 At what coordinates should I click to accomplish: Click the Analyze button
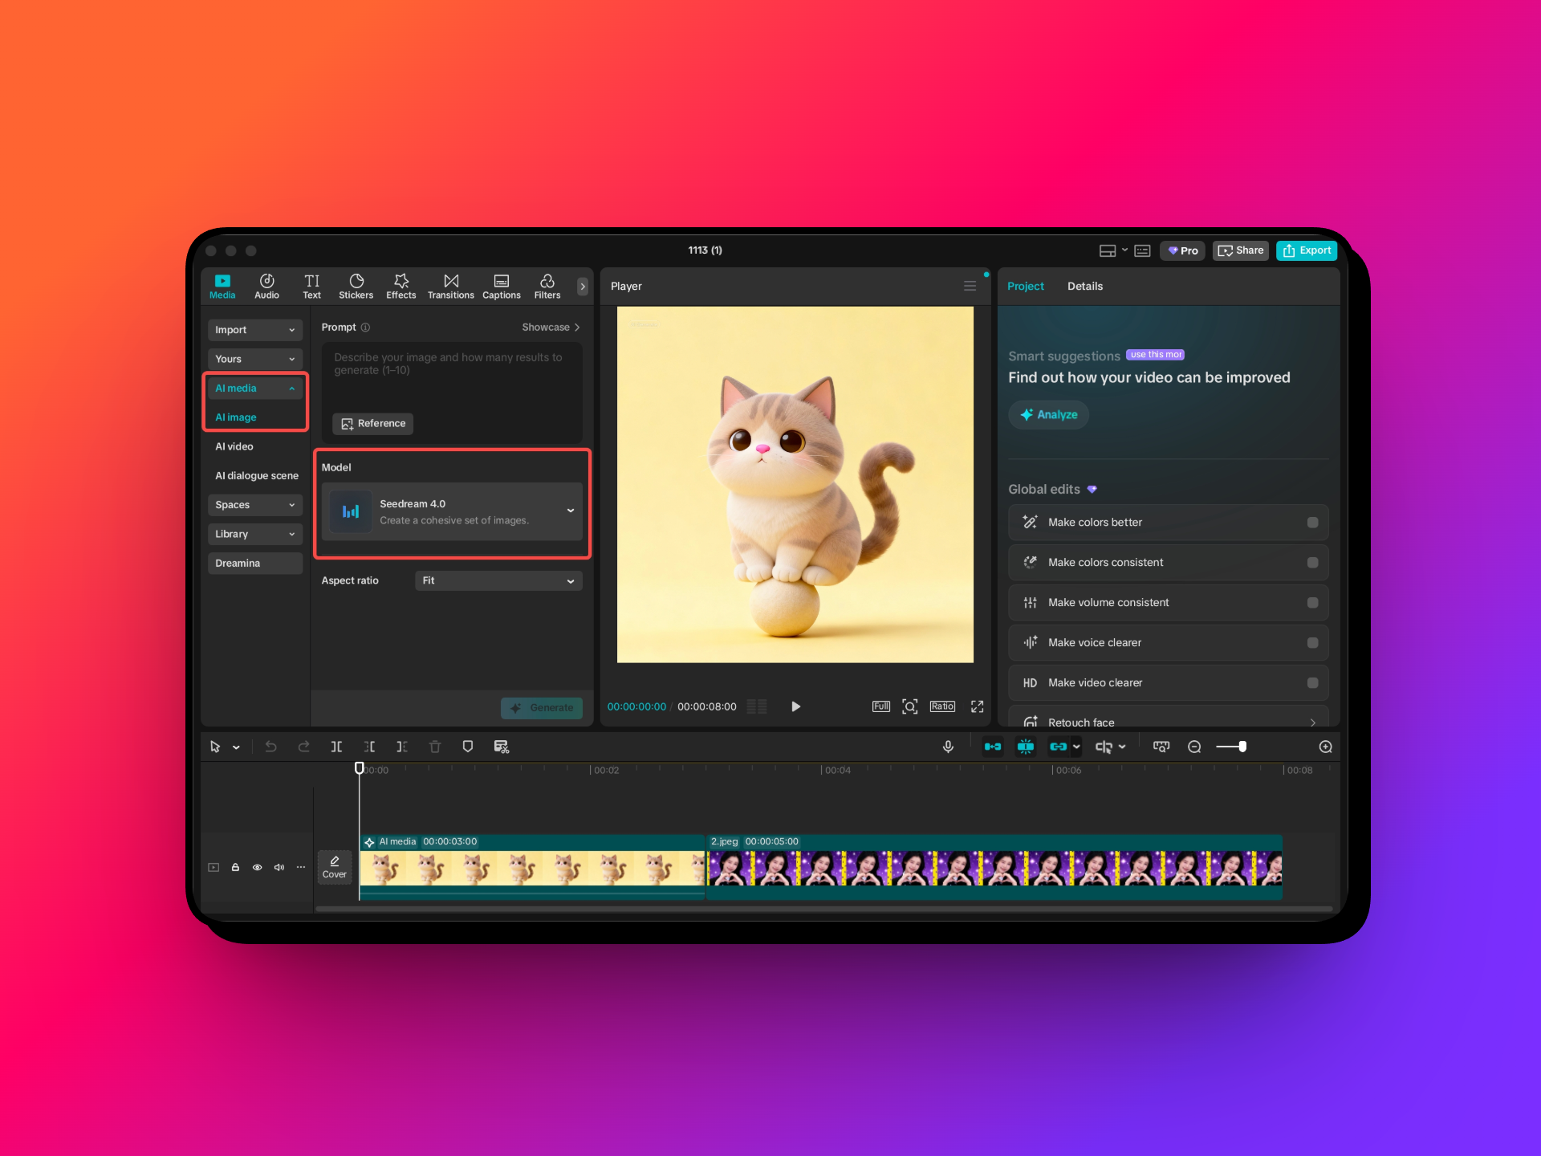[1048, 415]
